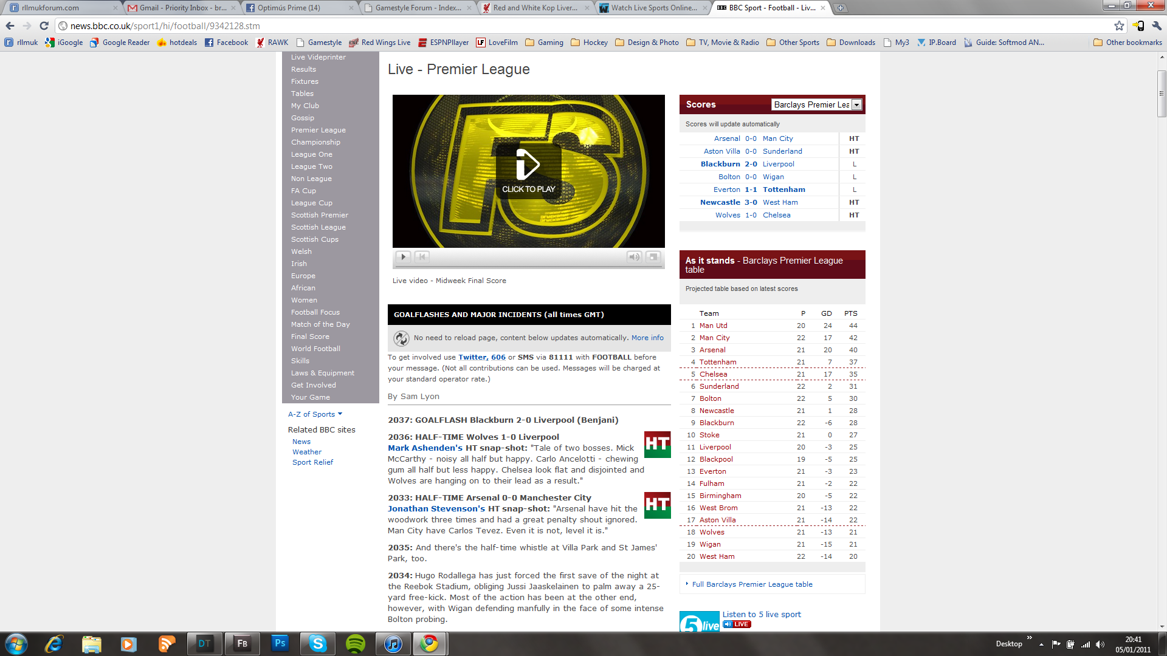The height and width of the screenshot is (656, 1167).
Task: Open the Skype icon in the taskbar
Action: point(317,643)
